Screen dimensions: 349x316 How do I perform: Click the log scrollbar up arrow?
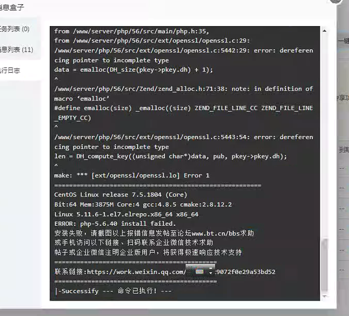point(324,31)
